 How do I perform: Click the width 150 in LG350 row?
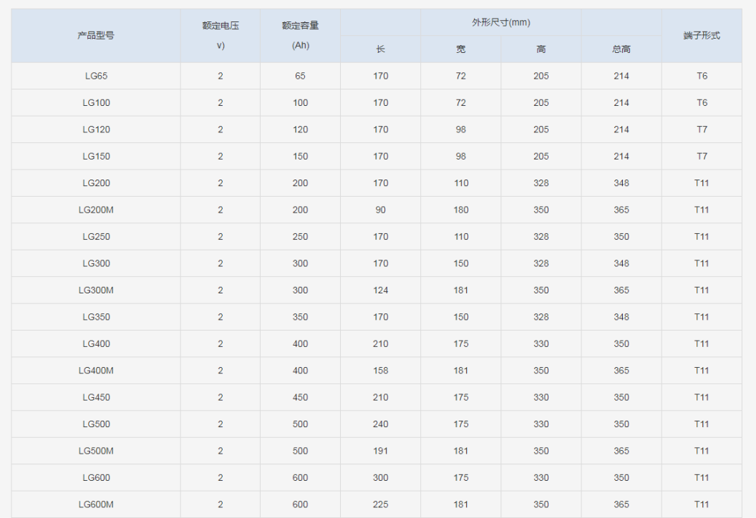(x=460, y=316)
